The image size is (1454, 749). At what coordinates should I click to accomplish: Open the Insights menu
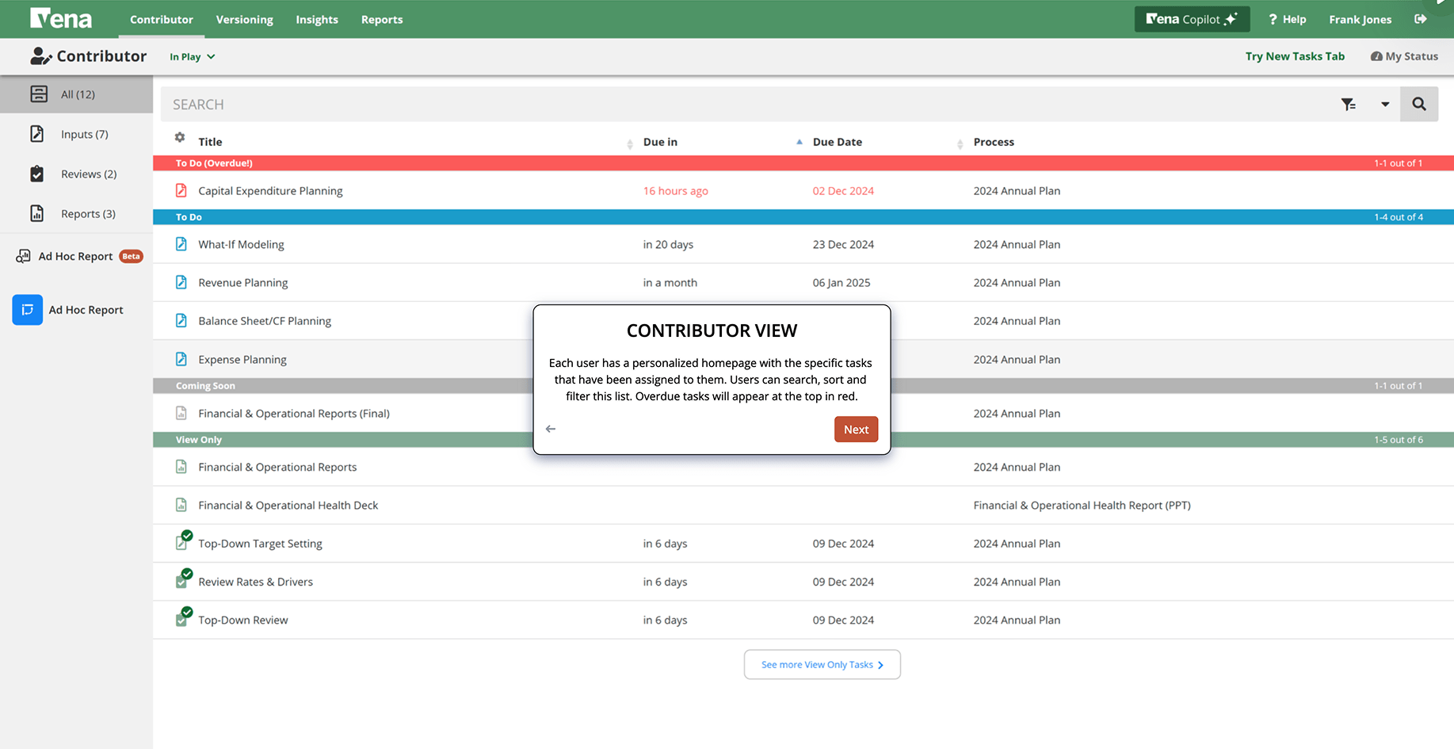(317, 19)
